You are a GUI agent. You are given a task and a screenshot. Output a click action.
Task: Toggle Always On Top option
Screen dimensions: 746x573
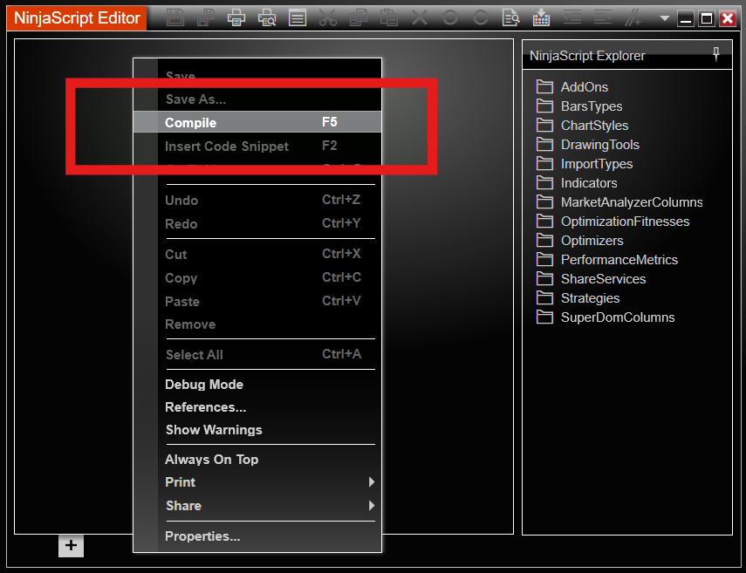coord(257,460)
